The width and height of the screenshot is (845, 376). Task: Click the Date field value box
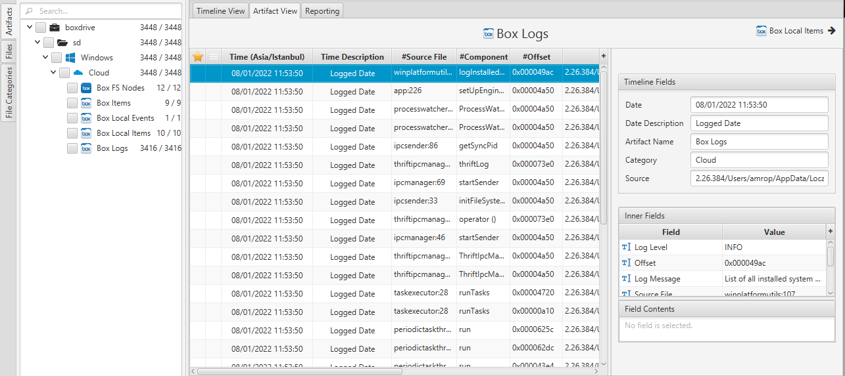pyautogui.click(x=760, y=105)
